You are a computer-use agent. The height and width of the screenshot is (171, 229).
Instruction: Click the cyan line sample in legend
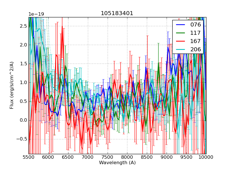pyautogui.click(x=181, y=50)
